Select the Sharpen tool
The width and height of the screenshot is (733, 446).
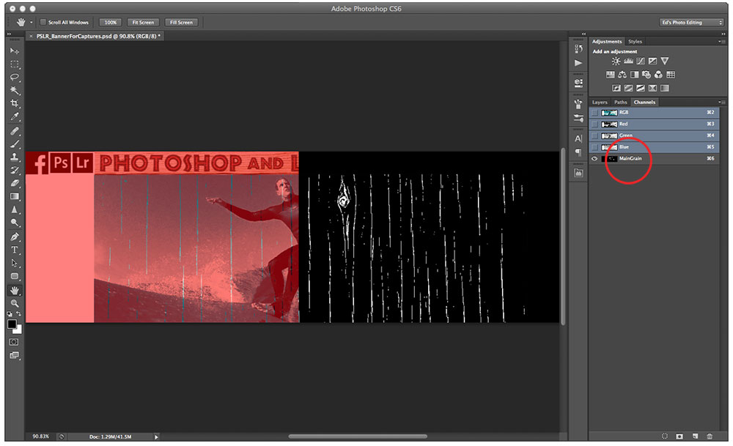15,209
